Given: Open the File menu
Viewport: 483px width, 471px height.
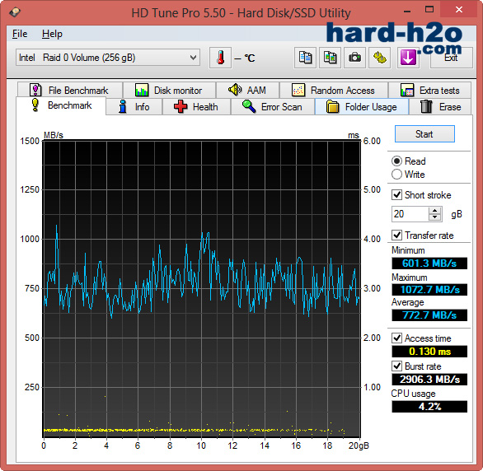Looking at the screenshot, I should click(x=20, y=34).
